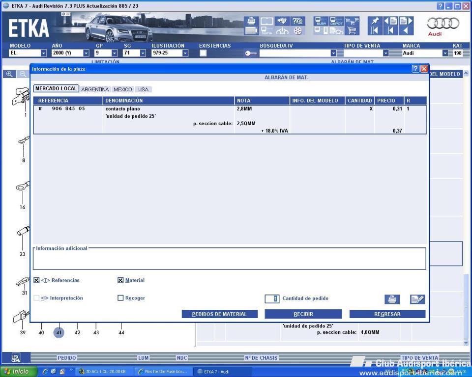Click the Búsqueda IV input field
Screen dimensions: 472x377
295,53
